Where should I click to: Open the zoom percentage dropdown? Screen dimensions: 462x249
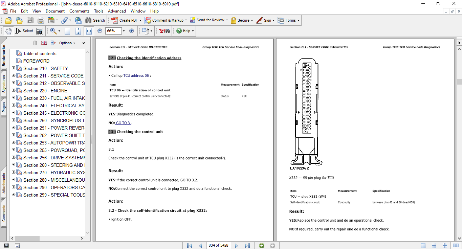(124, 31)
